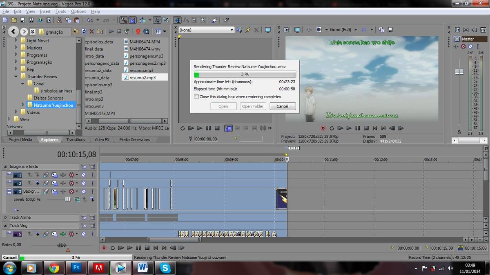Click the Rate scrub control slider

click(x=62, y=245)
